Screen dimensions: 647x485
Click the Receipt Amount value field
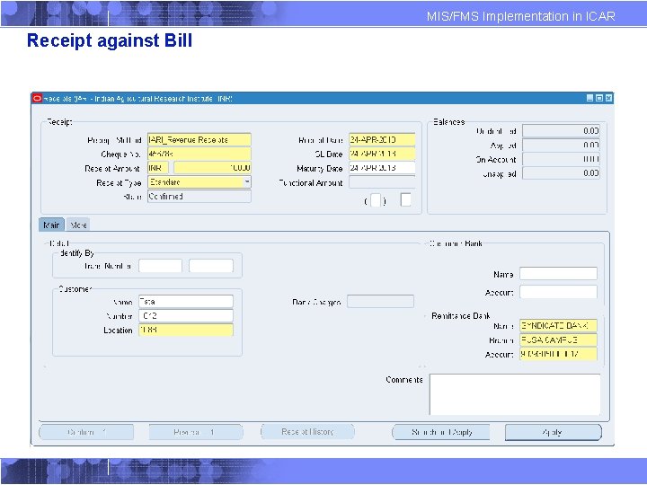[212, 168]
